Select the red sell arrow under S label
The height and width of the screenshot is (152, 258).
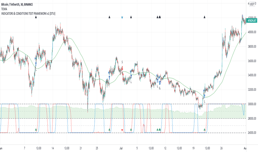coord(122,68)
